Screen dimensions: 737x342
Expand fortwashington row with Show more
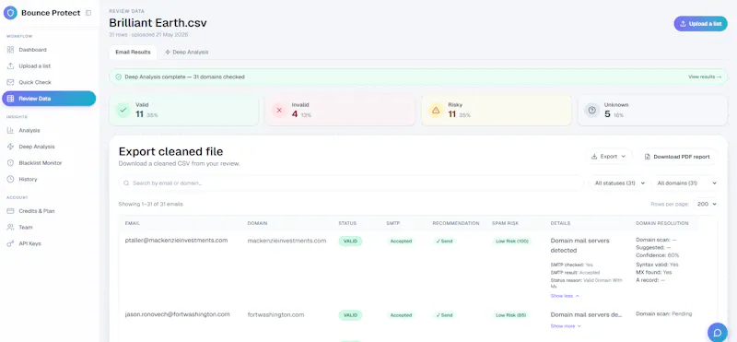566,325
